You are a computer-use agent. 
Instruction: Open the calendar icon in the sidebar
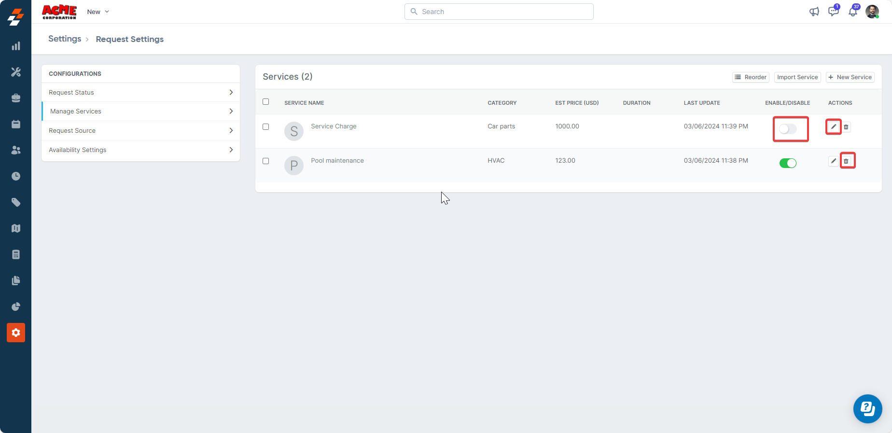pyautogui.click(x=16, y=124)
